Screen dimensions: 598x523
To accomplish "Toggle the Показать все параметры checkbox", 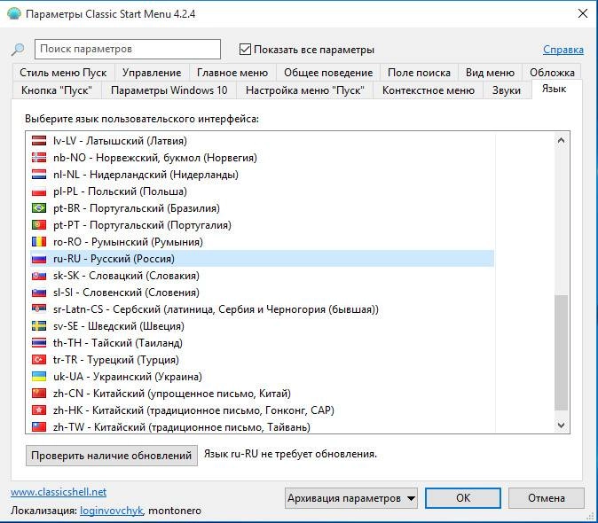I will tap(245, 49).
